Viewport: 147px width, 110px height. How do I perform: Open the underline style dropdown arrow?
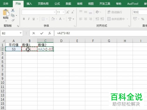(x=37, y=19)
